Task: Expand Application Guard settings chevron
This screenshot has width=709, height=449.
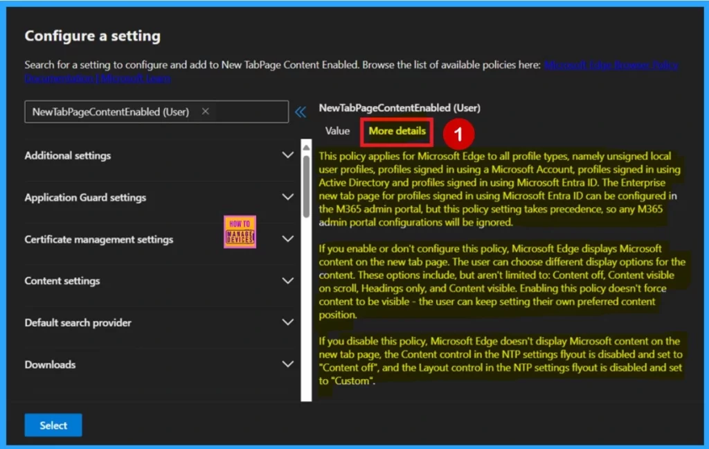Action: pyautogui.click(x=287, y=197)
